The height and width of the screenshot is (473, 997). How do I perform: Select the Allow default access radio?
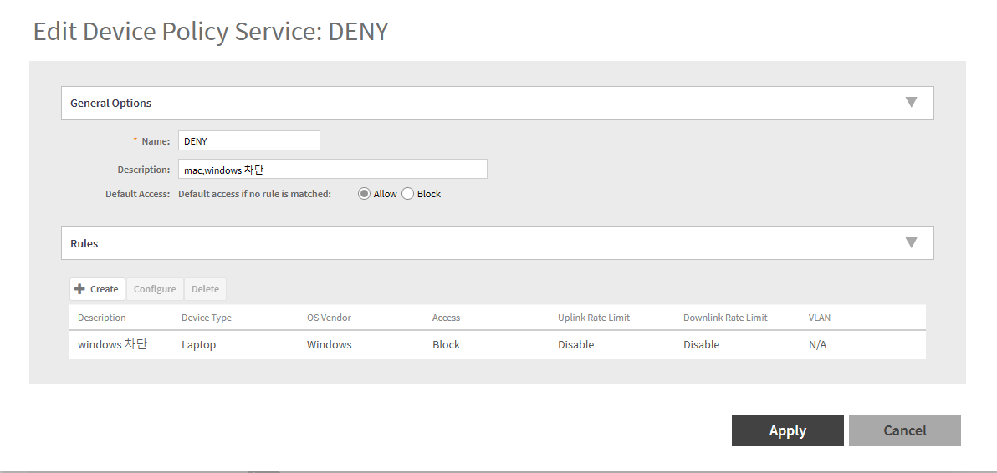click(364, 194)
